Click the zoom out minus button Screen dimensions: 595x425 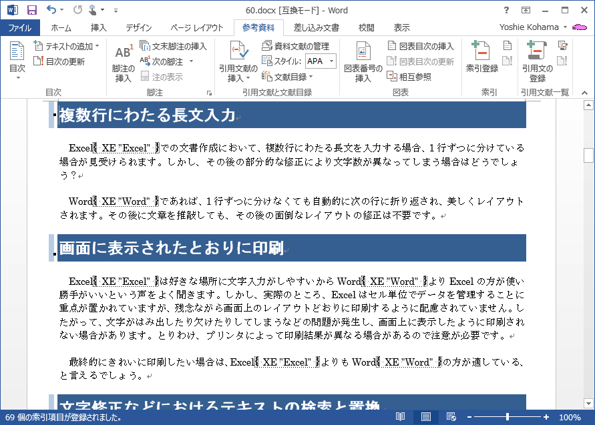pyautogui.click(x=469, y=417)
